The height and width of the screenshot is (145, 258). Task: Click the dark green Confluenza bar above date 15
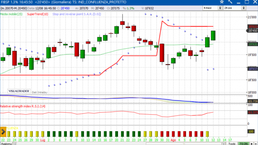tap(99, 134)
